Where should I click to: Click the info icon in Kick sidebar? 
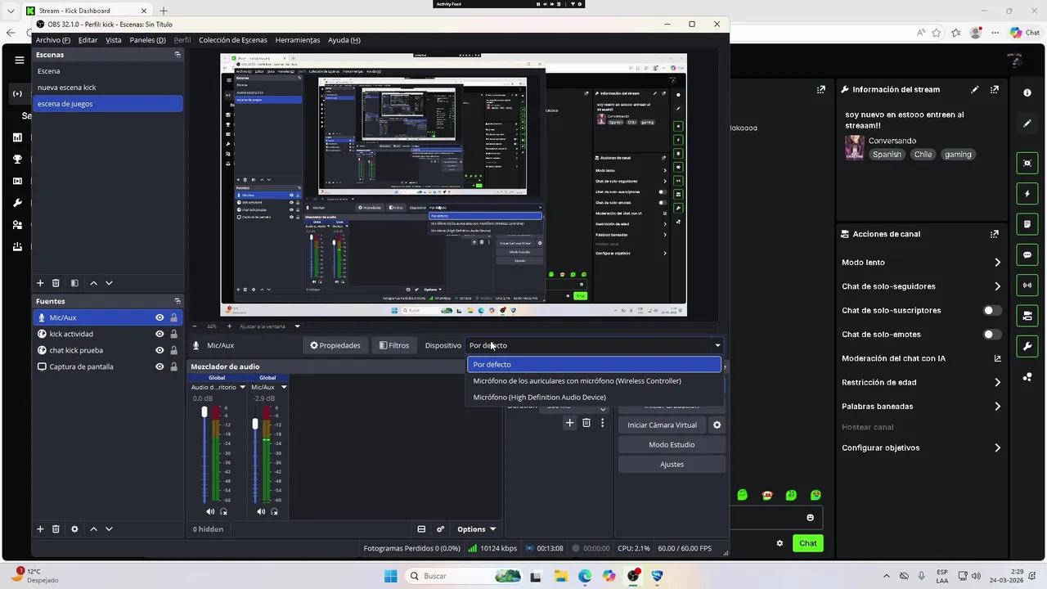[1027, 93]
